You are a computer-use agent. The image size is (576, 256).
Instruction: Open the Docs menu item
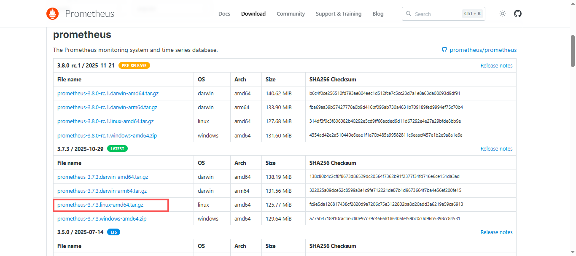224,13
